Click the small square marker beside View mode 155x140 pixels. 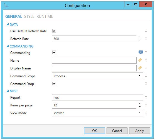146,113
